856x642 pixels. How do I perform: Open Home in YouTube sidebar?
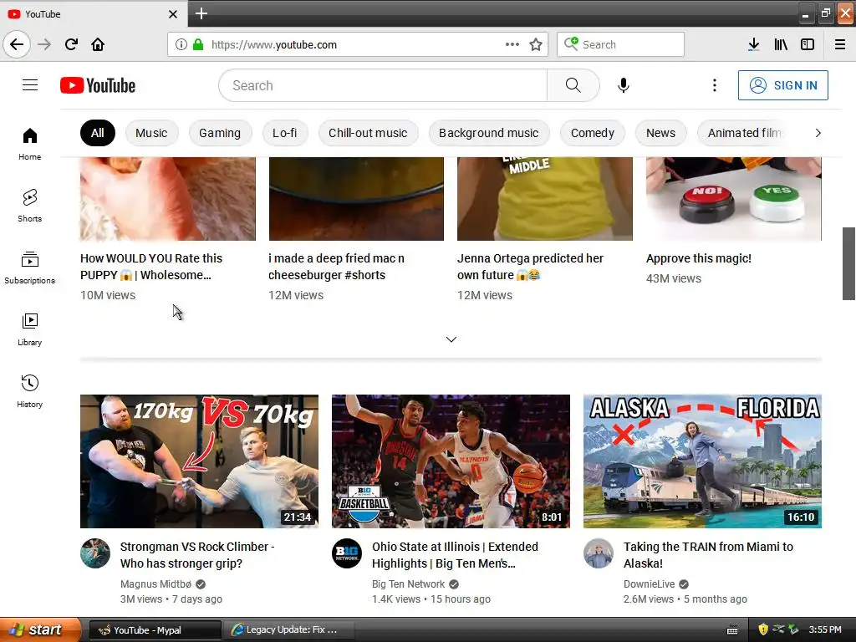[x=30, y=144]
